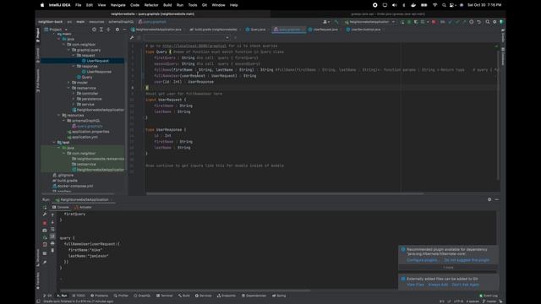Click the Configure plugins link
The height and width of the screenshot is (304, 541).
(x=423, y=260)
